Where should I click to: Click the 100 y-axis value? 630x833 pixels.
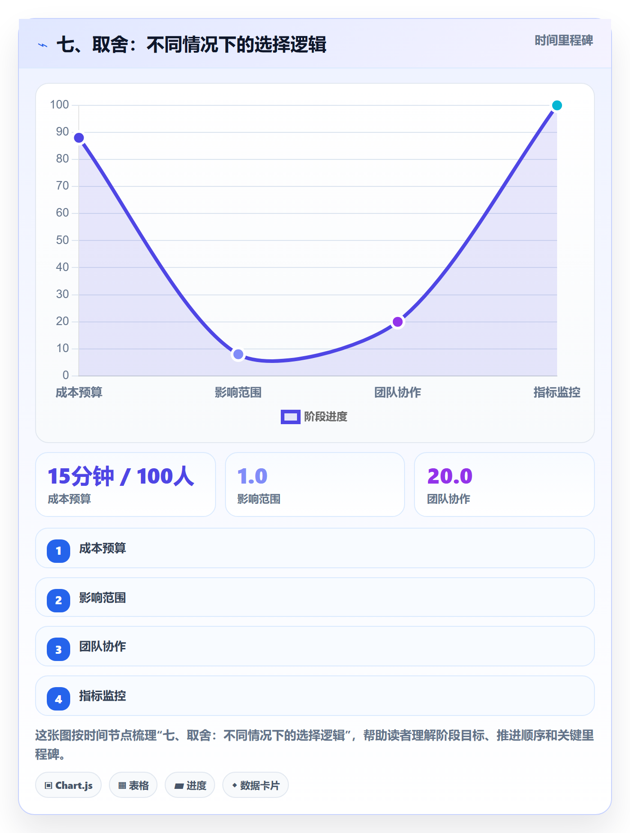(59, 105)
